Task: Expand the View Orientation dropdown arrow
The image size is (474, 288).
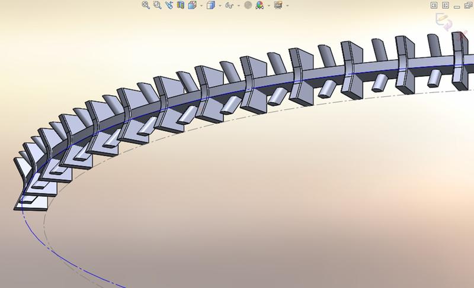Action: (x=201, y=5)
